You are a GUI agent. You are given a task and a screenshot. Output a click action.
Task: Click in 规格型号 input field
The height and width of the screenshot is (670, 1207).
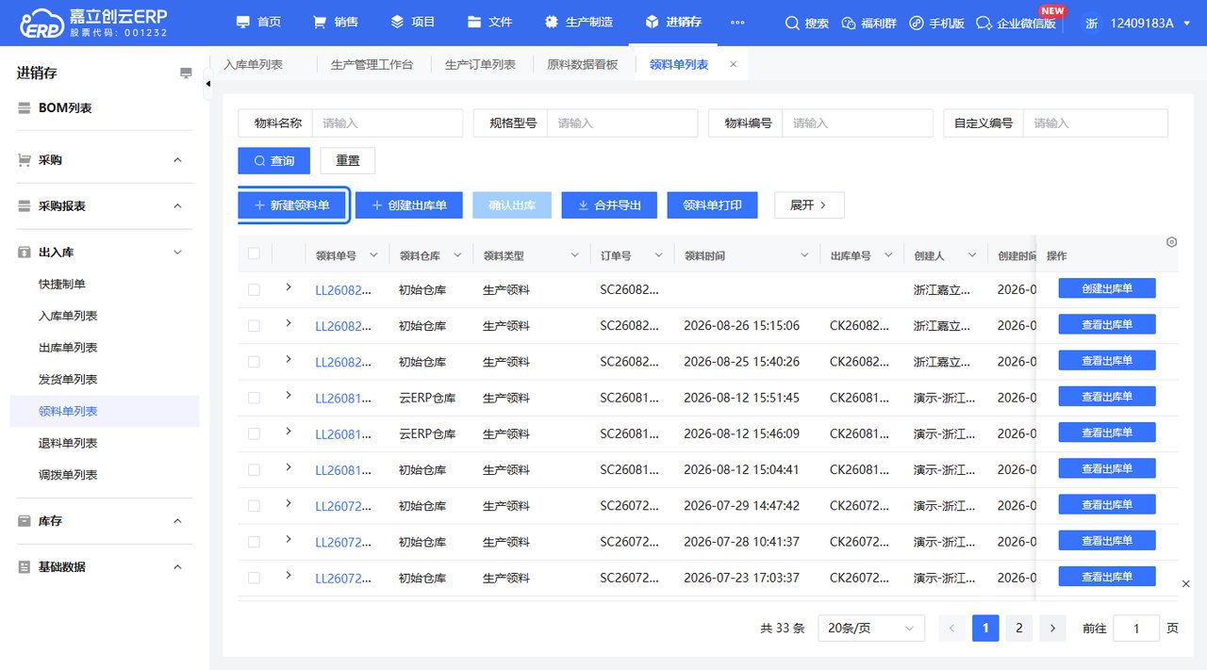click(622, 123)
